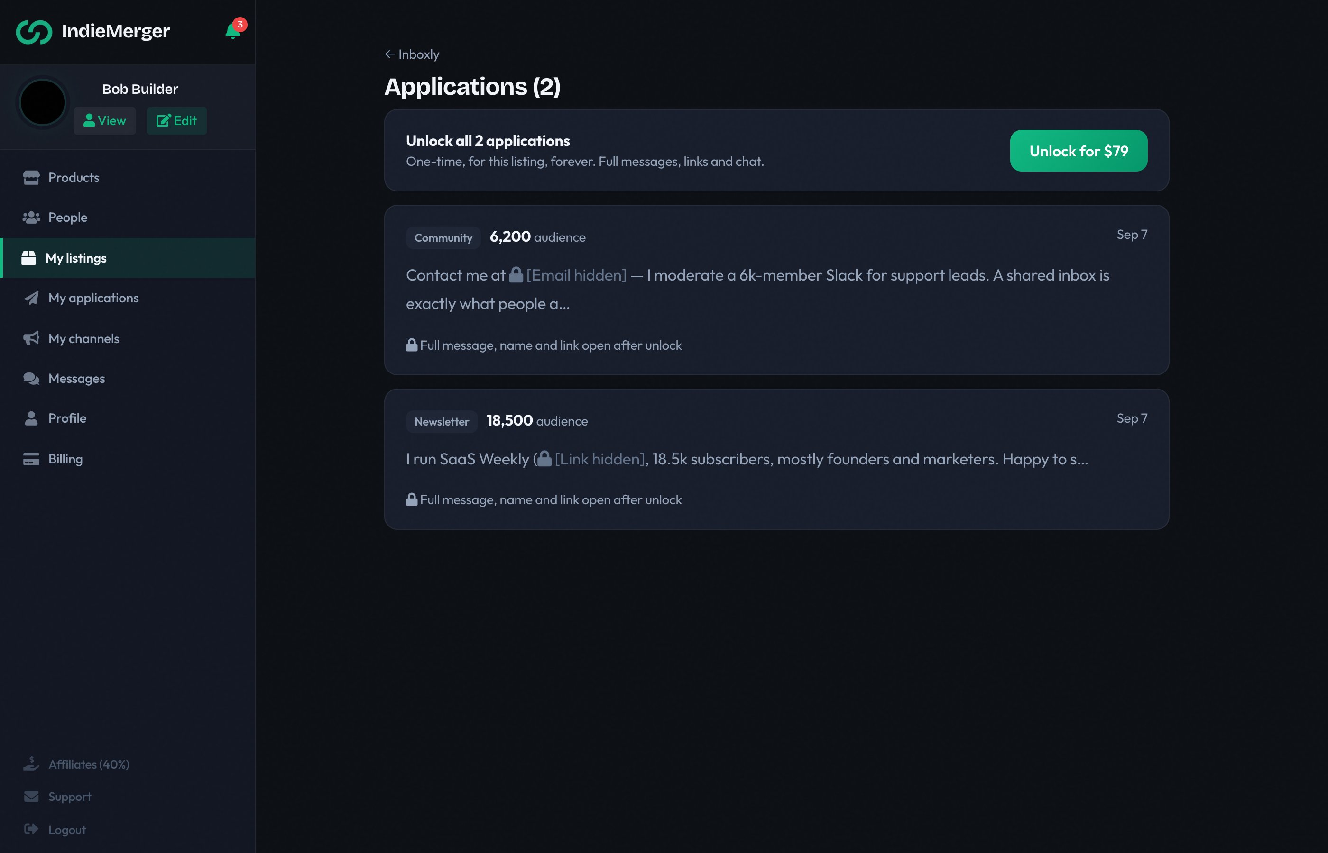Click the Affiliates hand-dollar icon

(x=31, y=764)
